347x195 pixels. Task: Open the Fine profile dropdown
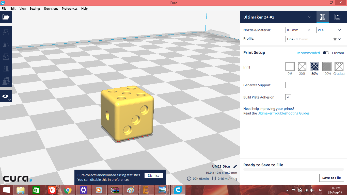point(314,39)
